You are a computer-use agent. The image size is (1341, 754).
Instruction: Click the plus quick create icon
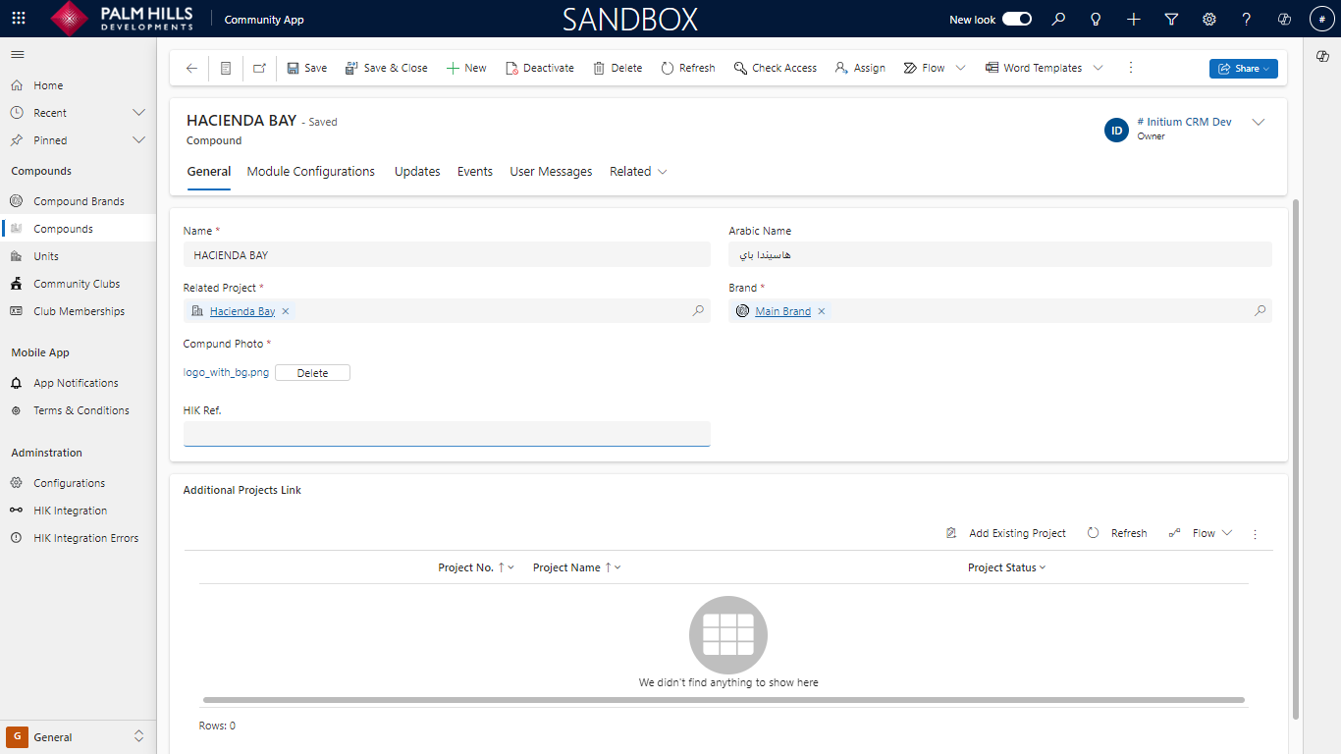coord(1134,19)
